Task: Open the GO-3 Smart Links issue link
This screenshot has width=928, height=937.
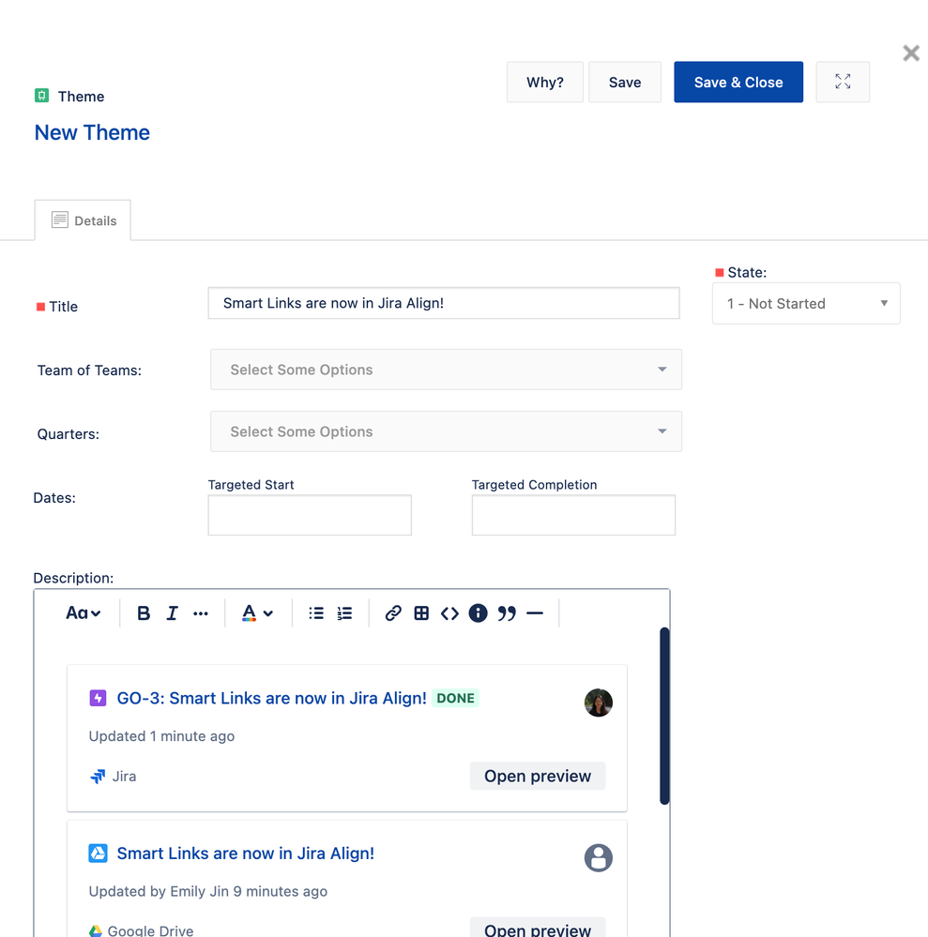Action: click(271, 698)
